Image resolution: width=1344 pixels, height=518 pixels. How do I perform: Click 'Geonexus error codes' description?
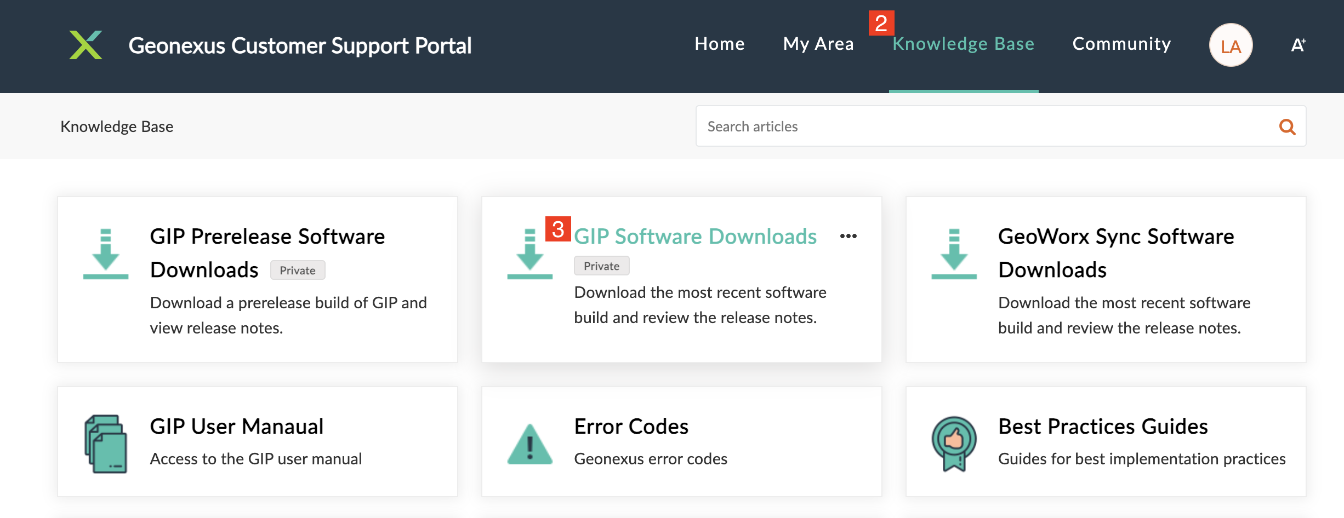pyautogui.click(x=651, y=459)
